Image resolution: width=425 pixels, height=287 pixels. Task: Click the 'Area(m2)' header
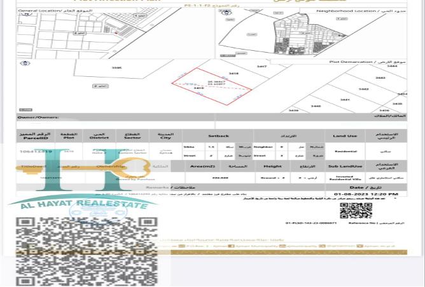click(202, 166)
